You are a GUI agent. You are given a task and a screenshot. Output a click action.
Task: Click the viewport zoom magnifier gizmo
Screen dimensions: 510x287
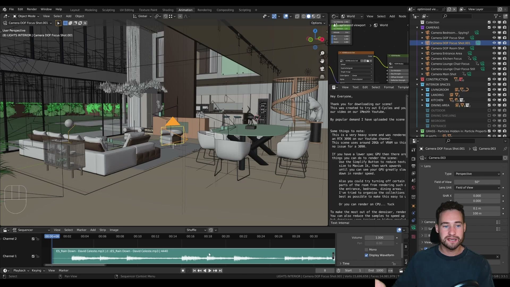pos(322,53)
